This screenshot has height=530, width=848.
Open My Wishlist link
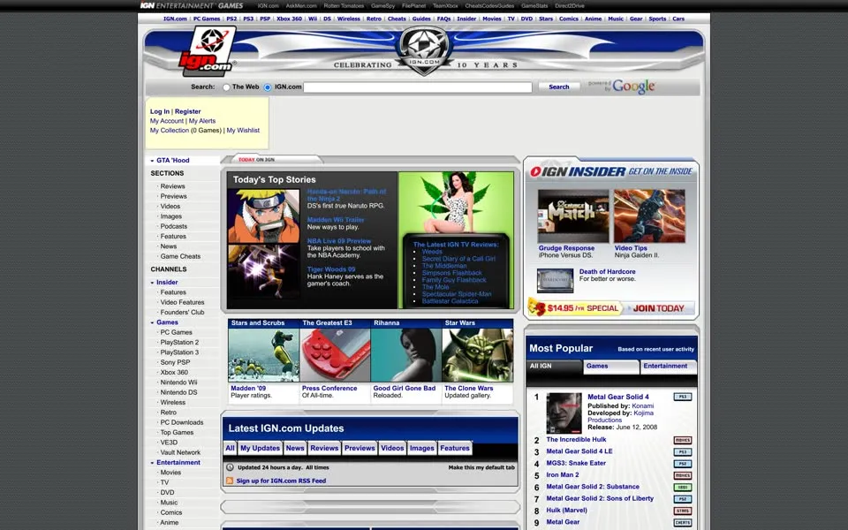click(243, 131)
